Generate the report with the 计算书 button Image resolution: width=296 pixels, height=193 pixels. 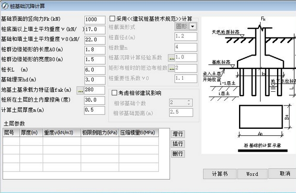tap(219, 174)
